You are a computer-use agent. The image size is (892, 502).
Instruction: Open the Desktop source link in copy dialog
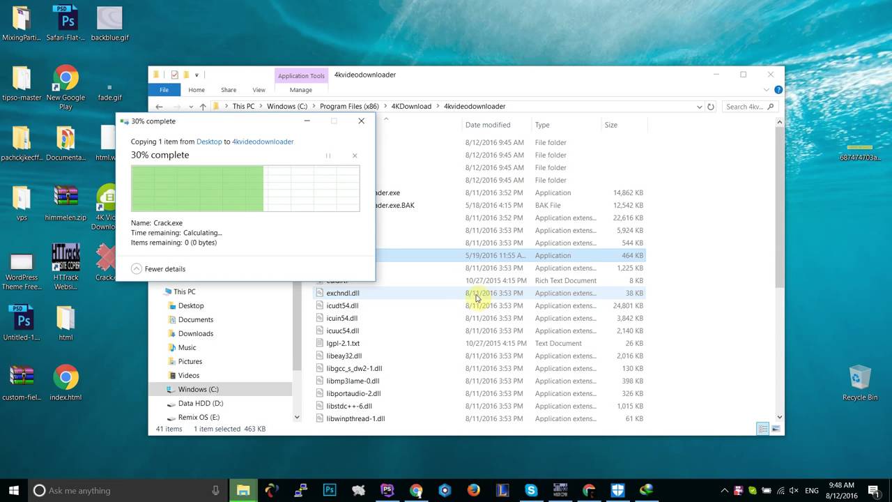209,142
